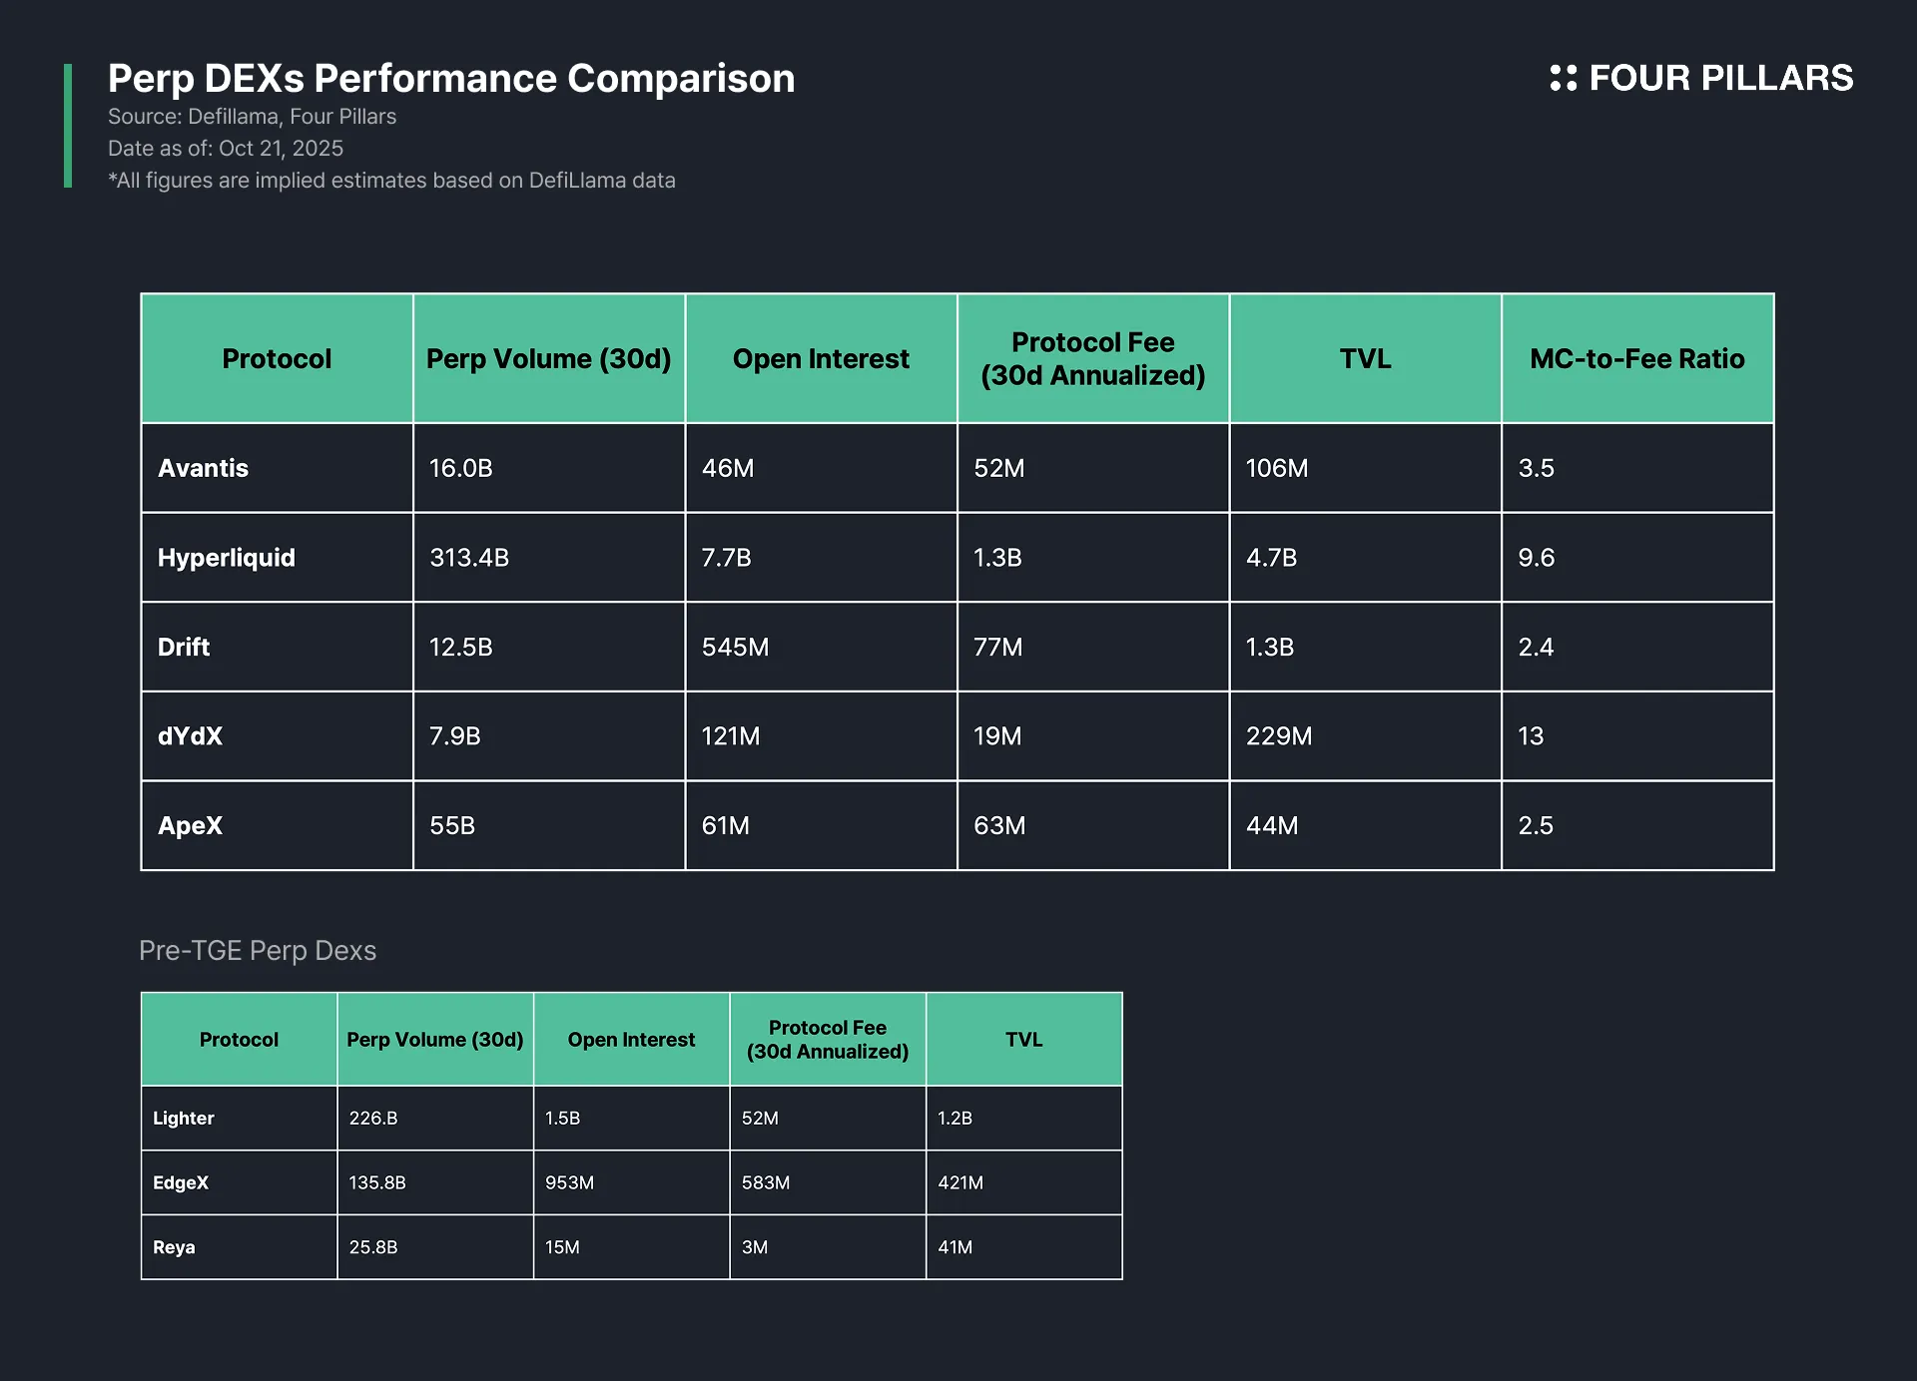Select the Drift protocol row label
This screenshot has width=1917, height=1381.
pos(184,647)
